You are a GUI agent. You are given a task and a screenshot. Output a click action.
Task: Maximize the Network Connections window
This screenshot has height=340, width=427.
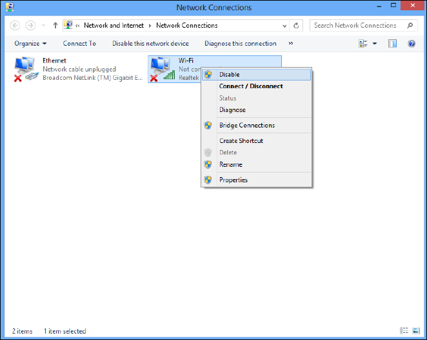(393, 5)
